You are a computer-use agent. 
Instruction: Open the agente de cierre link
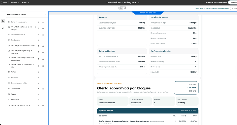[x=212, y=8]
